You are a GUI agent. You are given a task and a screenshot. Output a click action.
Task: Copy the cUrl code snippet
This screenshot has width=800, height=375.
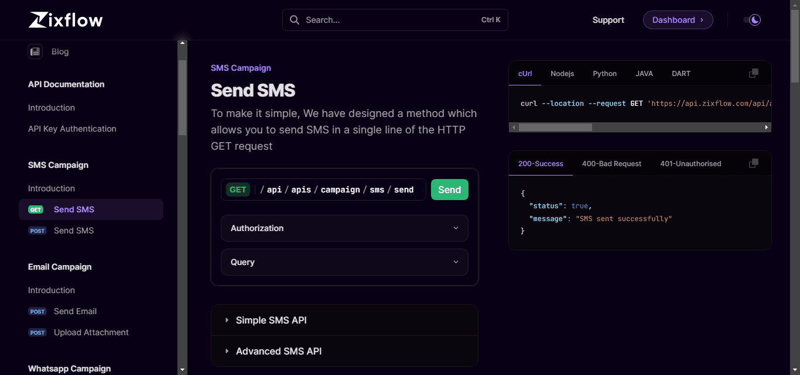point(753,73)
